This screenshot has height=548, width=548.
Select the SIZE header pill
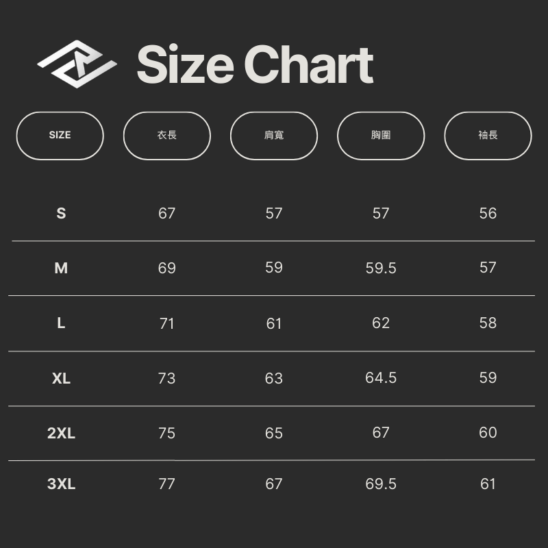click(x=60, y=136)
